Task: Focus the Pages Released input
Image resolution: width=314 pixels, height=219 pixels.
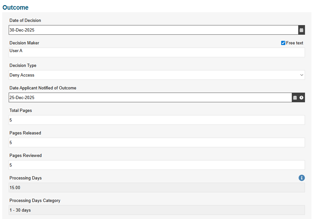Action: pos(157,142)
